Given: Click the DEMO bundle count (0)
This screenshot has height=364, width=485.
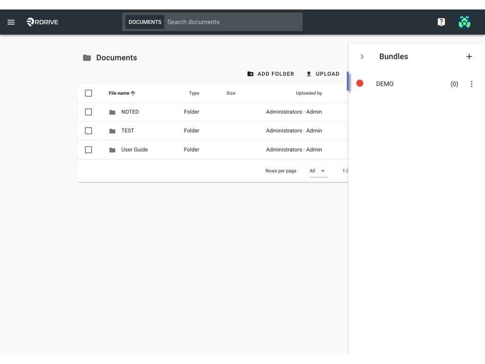Looking at the screenshot, I should click(454, 84).
